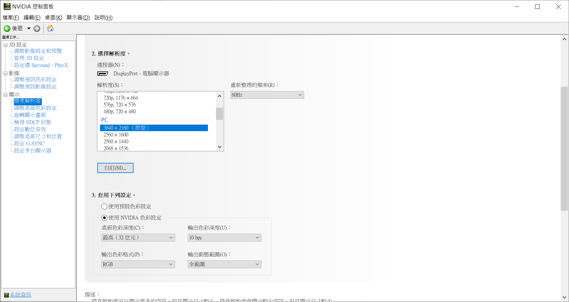Screen dimensions: 569x302
Task: Select resolution 480p, 720 × 480
Action: pos(154,112)
